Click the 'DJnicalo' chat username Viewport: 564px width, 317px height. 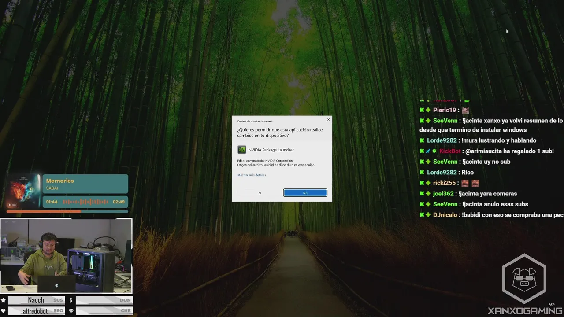pos(445,215)
